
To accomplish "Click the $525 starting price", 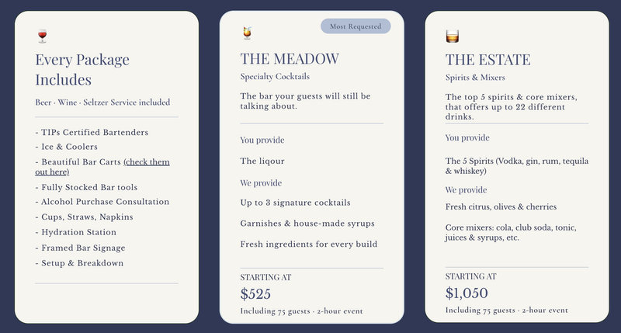I will click(x=255, y=293).
